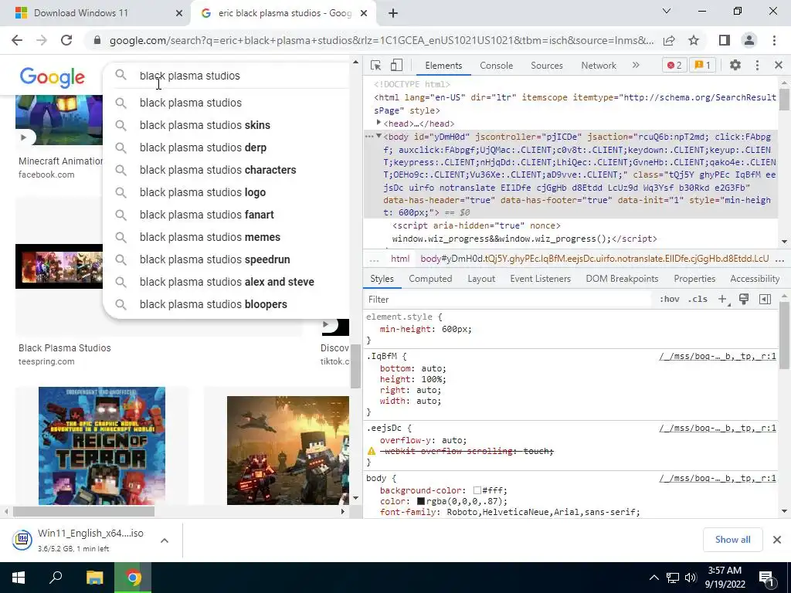Screen dimensions: 791x593
Task: Toggle the :hov element state panel
Action: (x=670, y=299)
